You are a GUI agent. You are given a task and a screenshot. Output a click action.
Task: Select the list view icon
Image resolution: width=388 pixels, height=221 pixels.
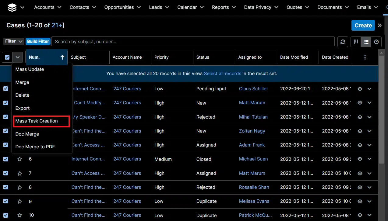coord(366,42)
